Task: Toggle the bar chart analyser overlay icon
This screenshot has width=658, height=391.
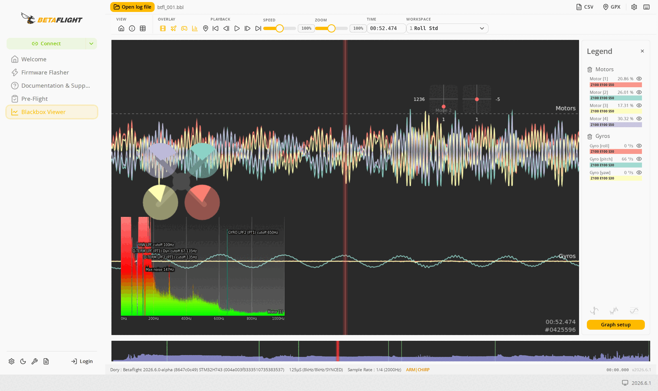Action: [x=195, y=28]
